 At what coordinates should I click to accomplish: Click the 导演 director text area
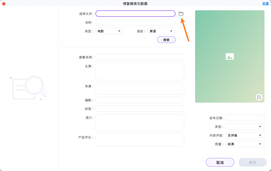(x=140, y=88)
